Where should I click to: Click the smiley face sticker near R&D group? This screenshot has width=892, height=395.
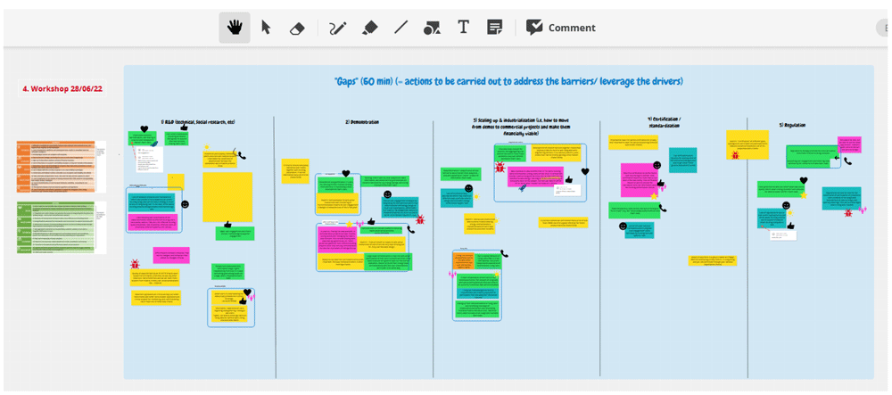[x=185, y=204]
